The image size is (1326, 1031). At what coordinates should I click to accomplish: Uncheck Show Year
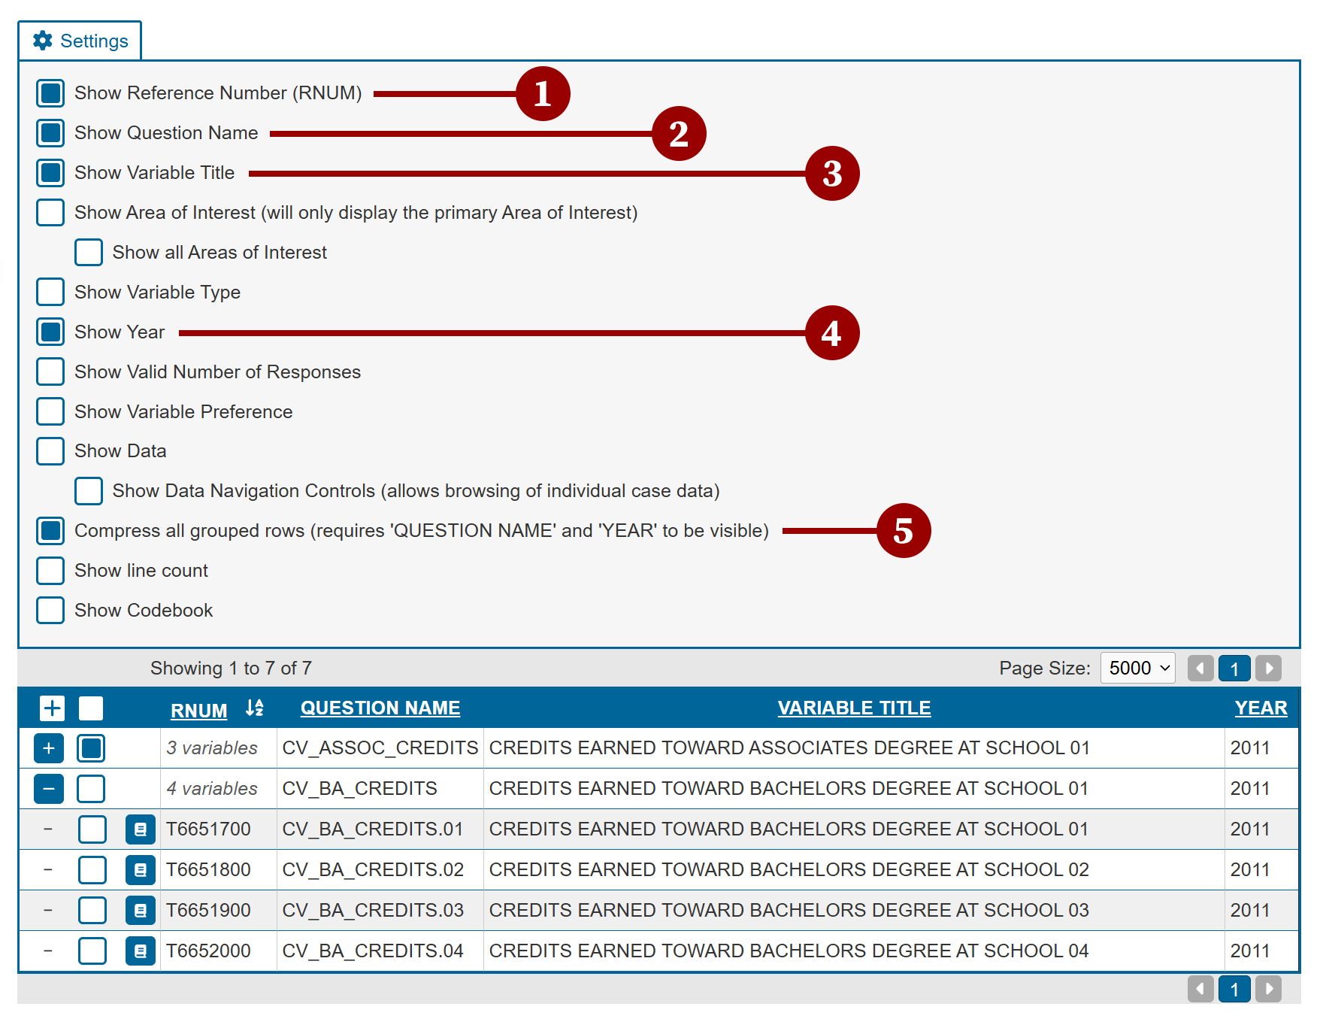click(50, 332)
